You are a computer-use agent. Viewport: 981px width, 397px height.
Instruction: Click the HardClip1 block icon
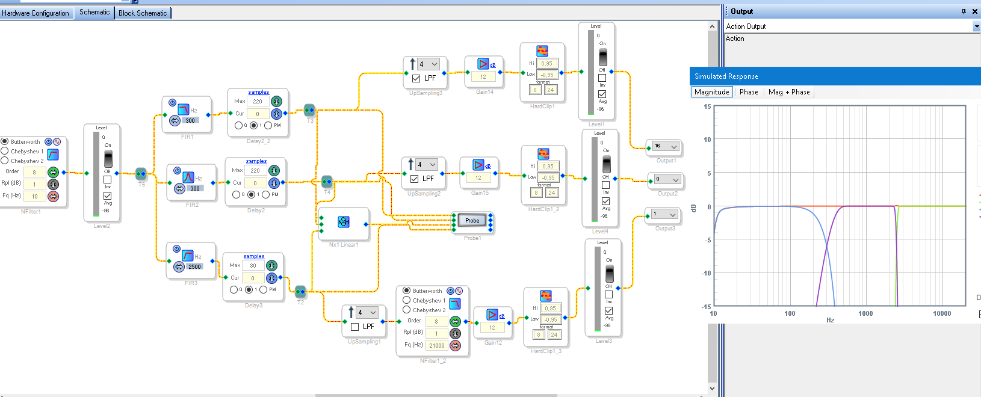tap(542, 51)
